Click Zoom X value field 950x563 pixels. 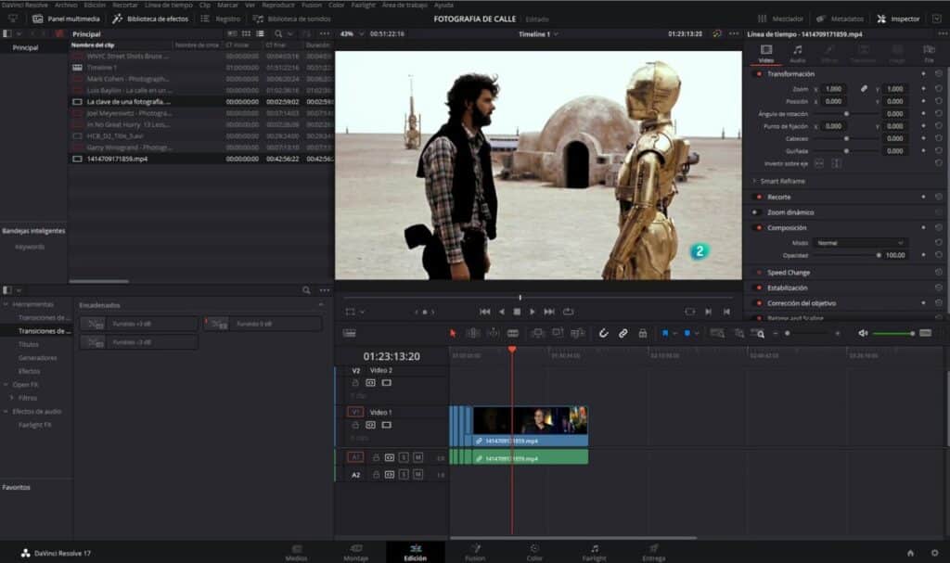click(834, 89)
